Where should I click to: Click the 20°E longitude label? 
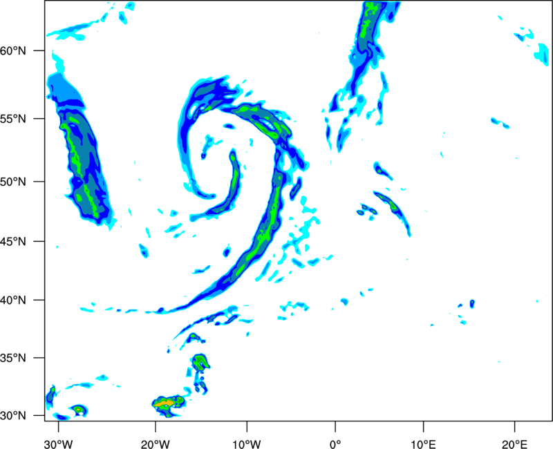tap(514, 444)
